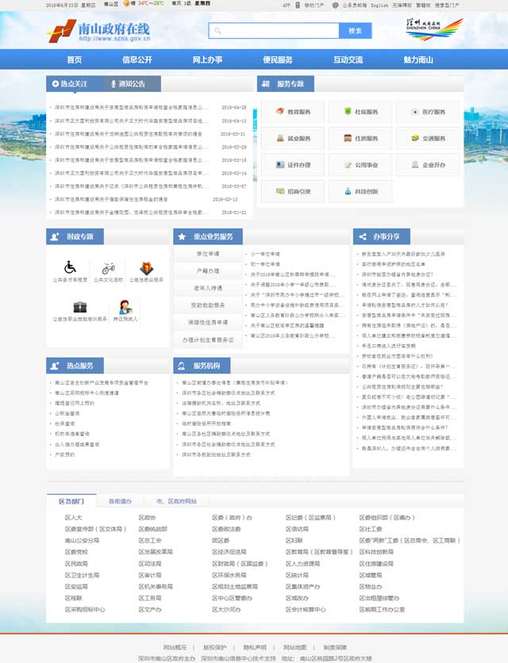This screenshot has height=663, width=508.
Task: Click the wheelchair icon under 时政专题
Action: click(x=70, y=267)
